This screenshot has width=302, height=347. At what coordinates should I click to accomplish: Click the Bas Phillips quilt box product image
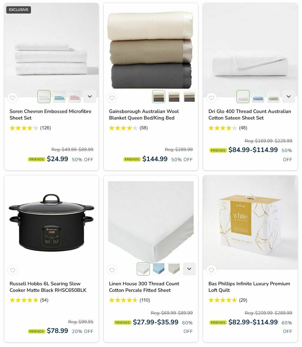pyautogui.click(x=250, y=223)
